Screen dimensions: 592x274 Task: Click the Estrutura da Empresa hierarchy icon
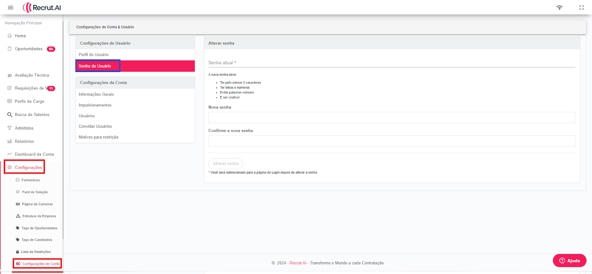click(18, 216)
